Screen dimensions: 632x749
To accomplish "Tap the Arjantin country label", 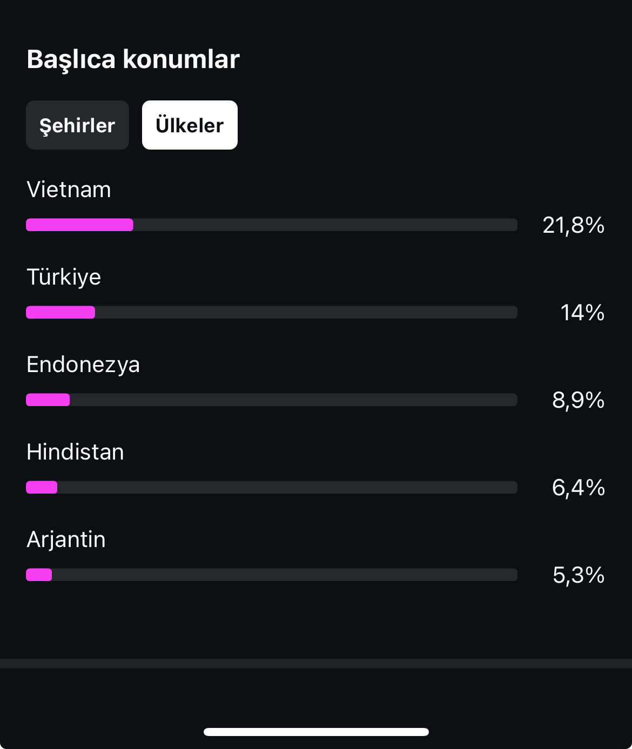I will (x=66, y=539).
